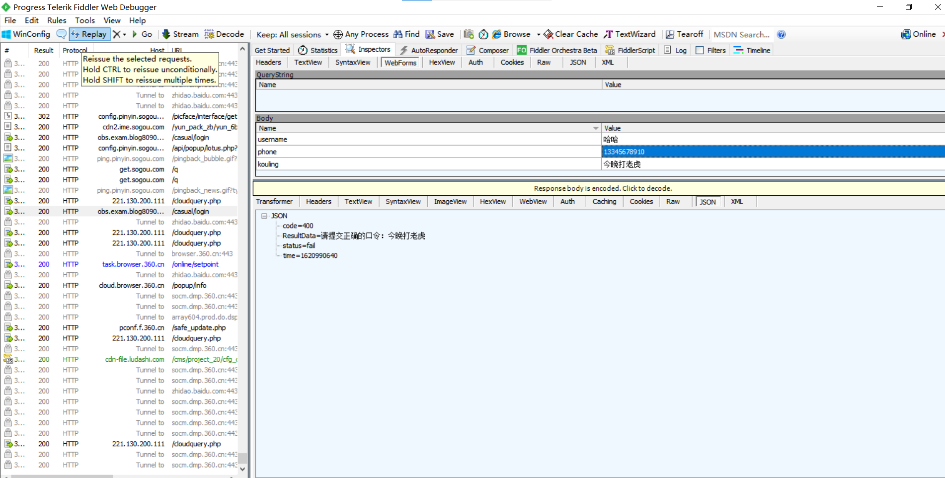The width and height of the screenshot is (945, 478).
Task: Open Body Name column sort dropdown arrow
Action: pyautogui.click(x=596, y=128)
